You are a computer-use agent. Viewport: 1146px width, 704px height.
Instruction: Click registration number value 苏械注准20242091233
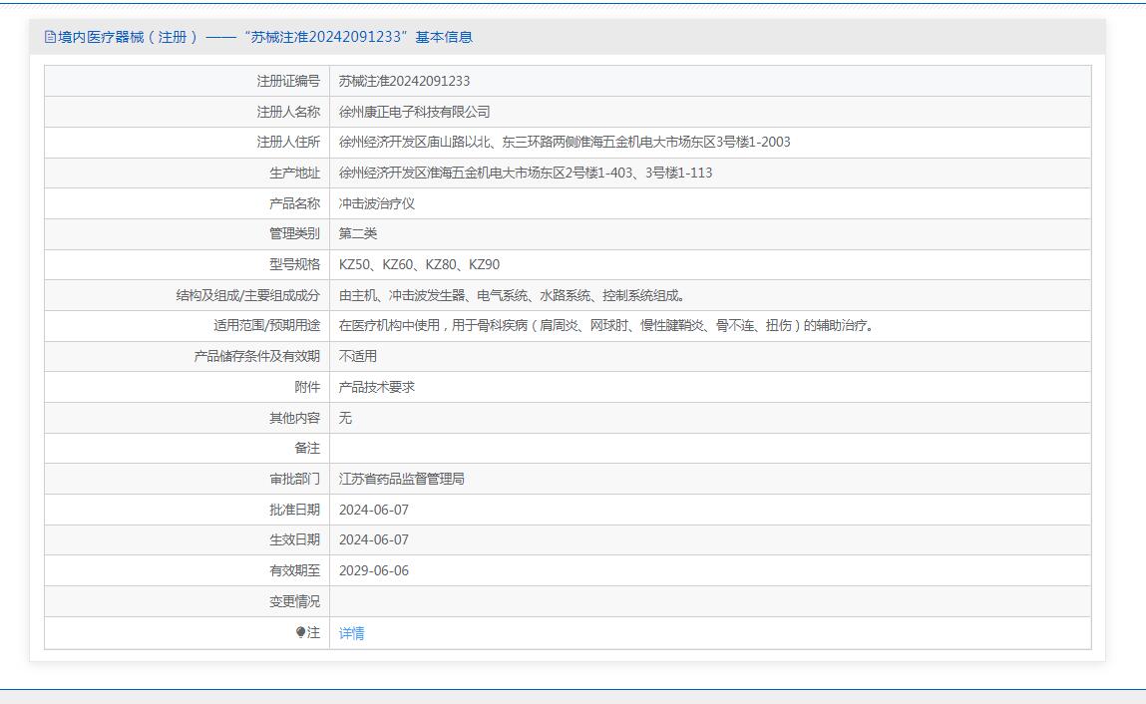tap(404, 81)
